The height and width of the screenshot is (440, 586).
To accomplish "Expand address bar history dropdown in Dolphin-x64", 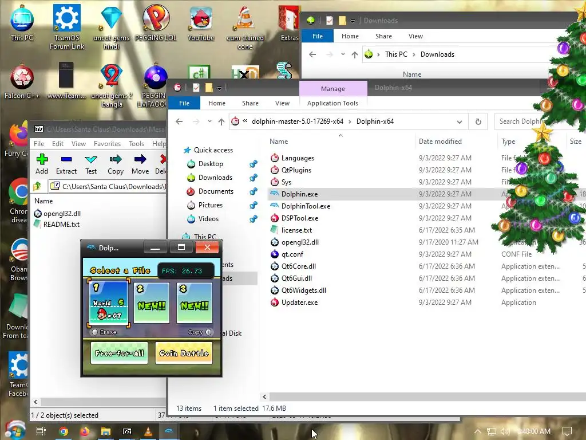I will click(x=460, y=121).
